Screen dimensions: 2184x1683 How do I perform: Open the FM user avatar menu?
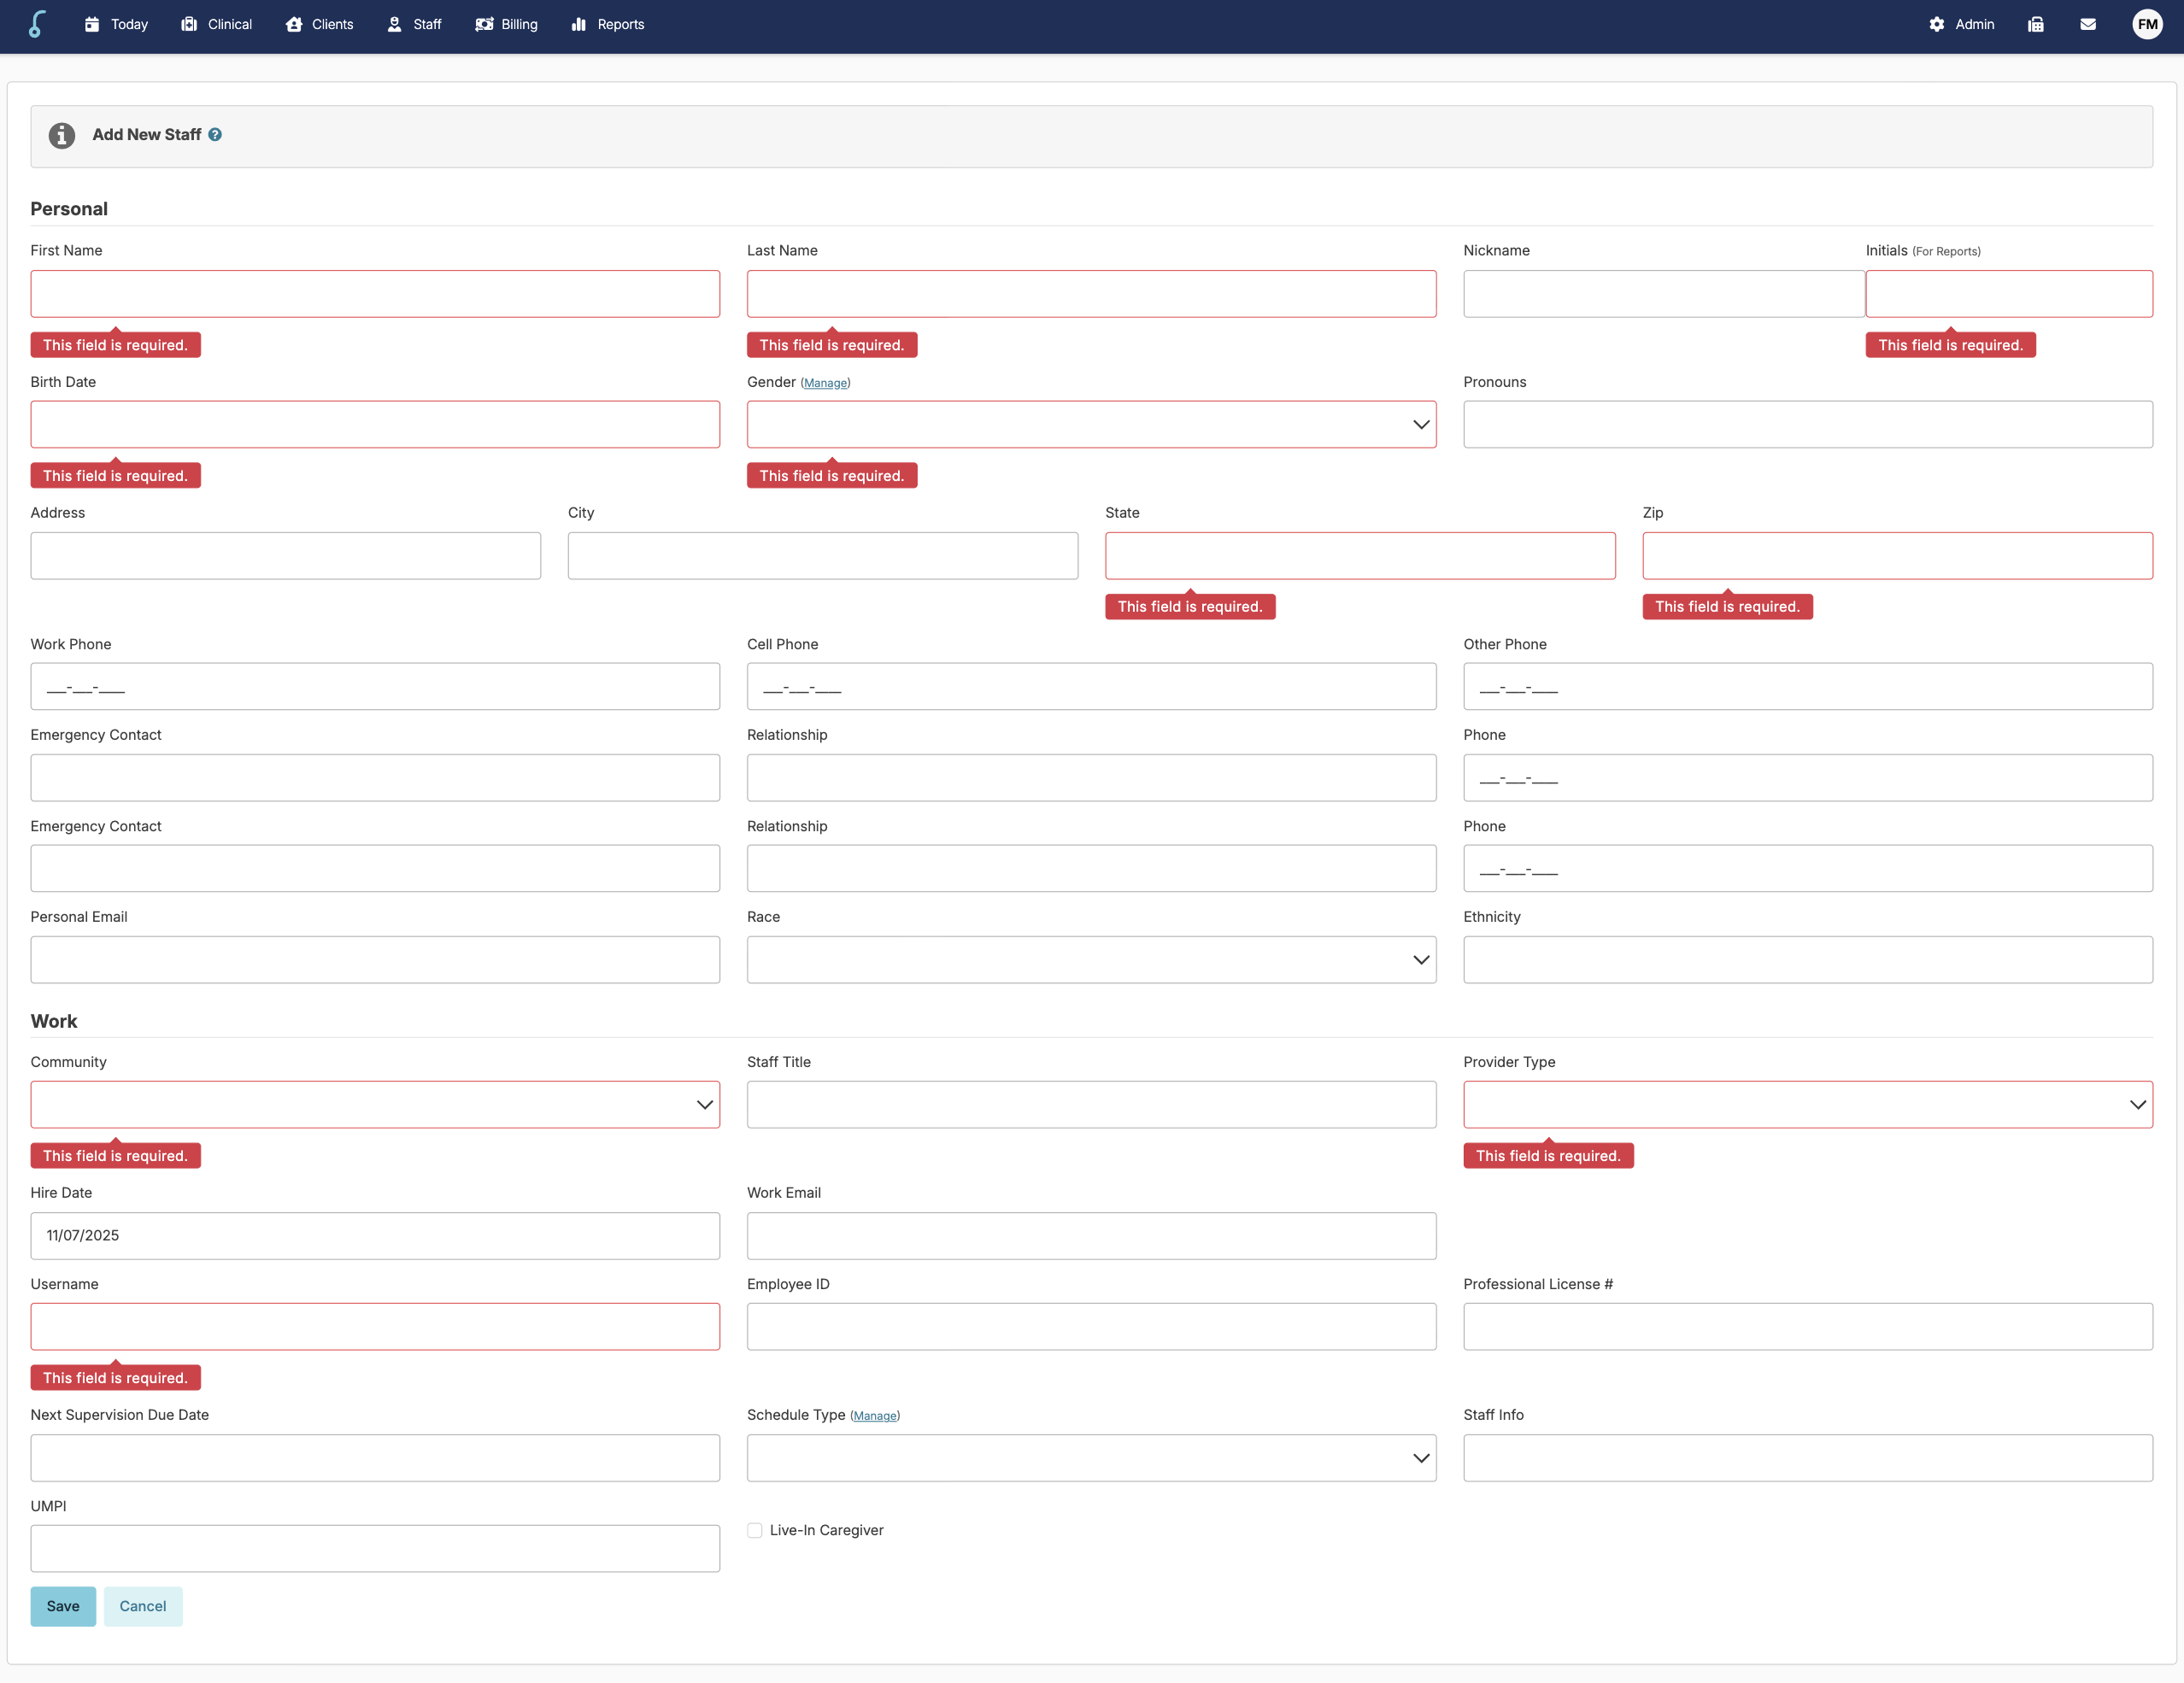(2147, 24)
